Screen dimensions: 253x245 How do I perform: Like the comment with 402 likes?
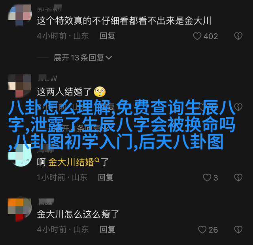[197, 36]
